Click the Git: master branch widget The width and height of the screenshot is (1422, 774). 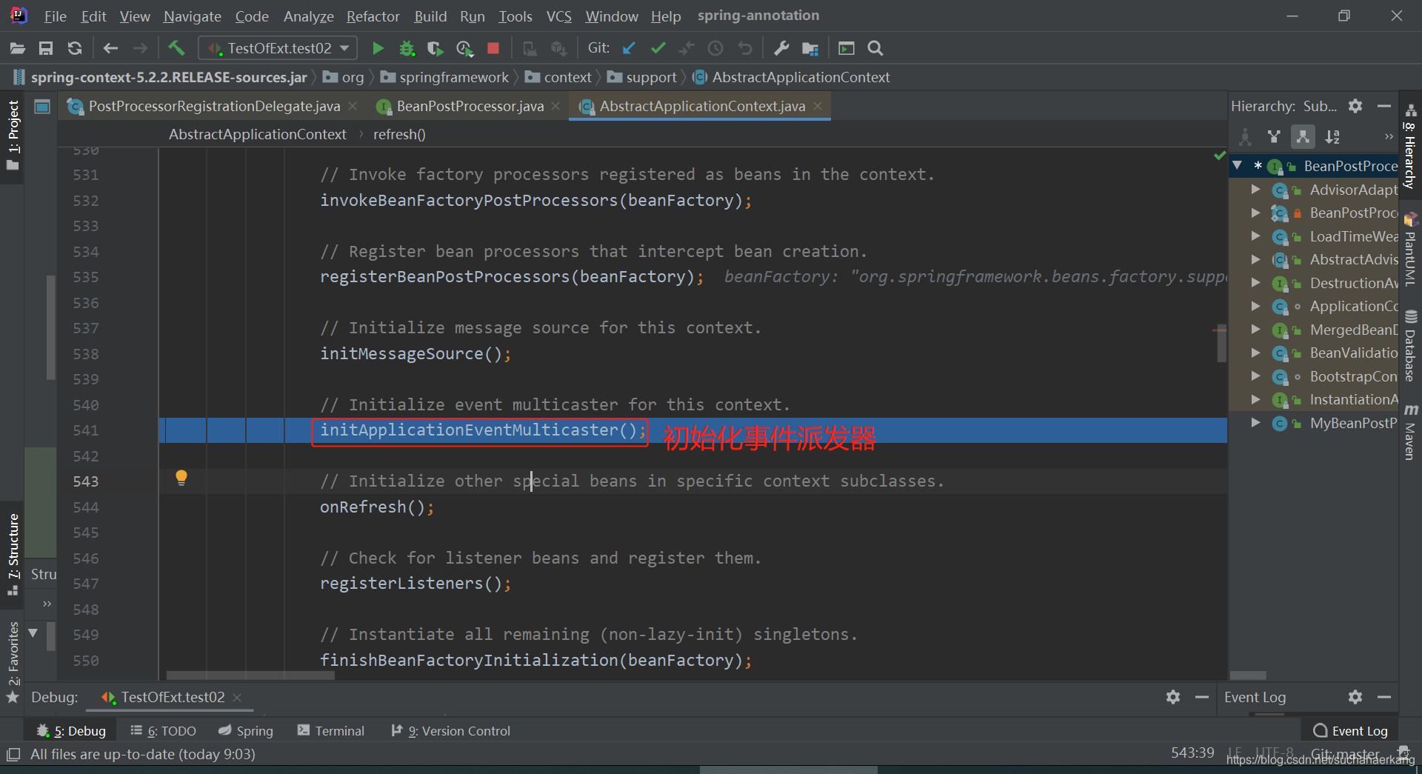tap(1344, 753)
